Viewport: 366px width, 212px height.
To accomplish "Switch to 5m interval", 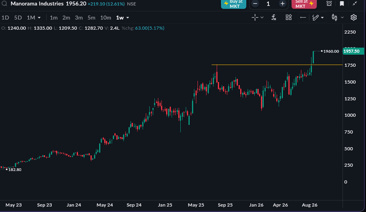I will point(92,18).
